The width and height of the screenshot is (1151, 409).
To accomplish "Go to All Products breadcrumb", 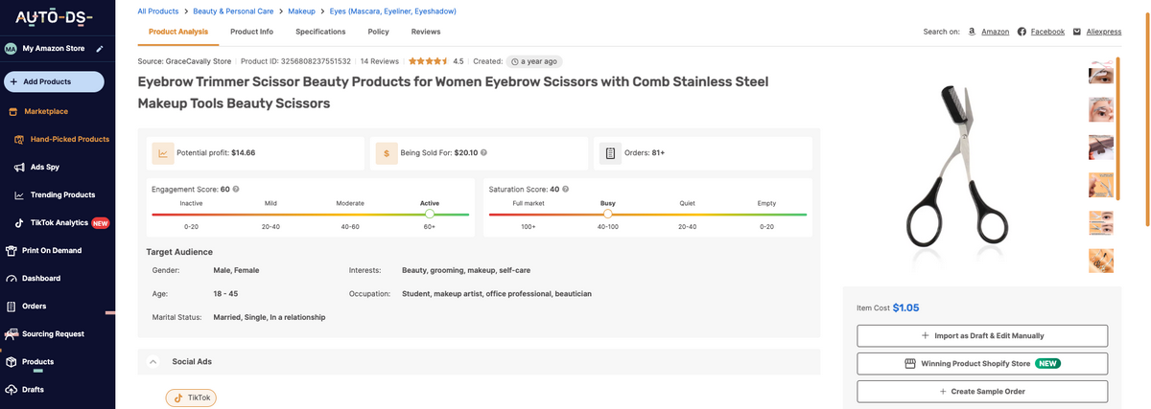I will coord(158,11).
